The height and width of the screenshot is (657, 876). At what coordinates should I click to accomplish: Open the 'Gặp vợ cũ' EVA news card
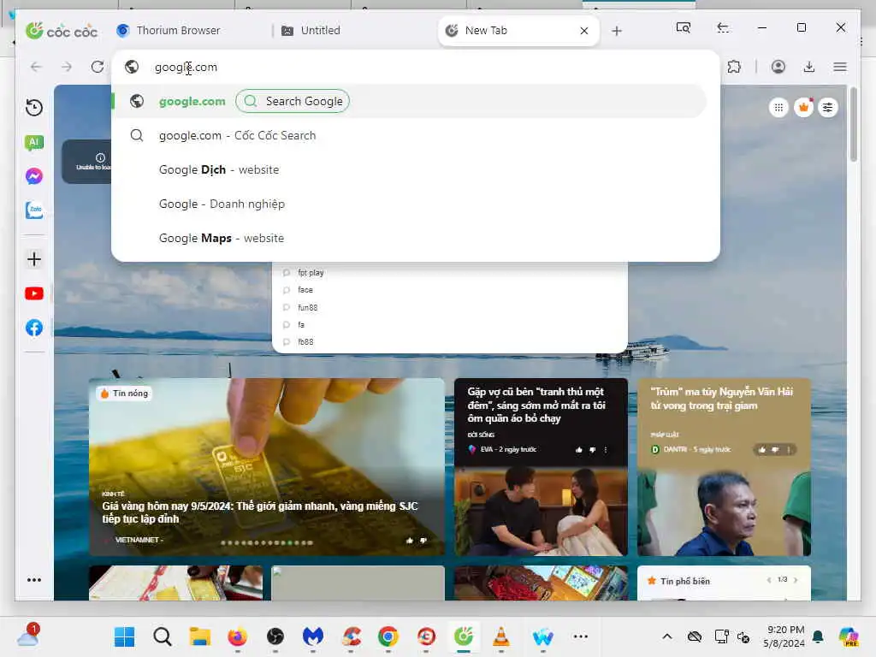pyautogui.click(x=541, y=467)
